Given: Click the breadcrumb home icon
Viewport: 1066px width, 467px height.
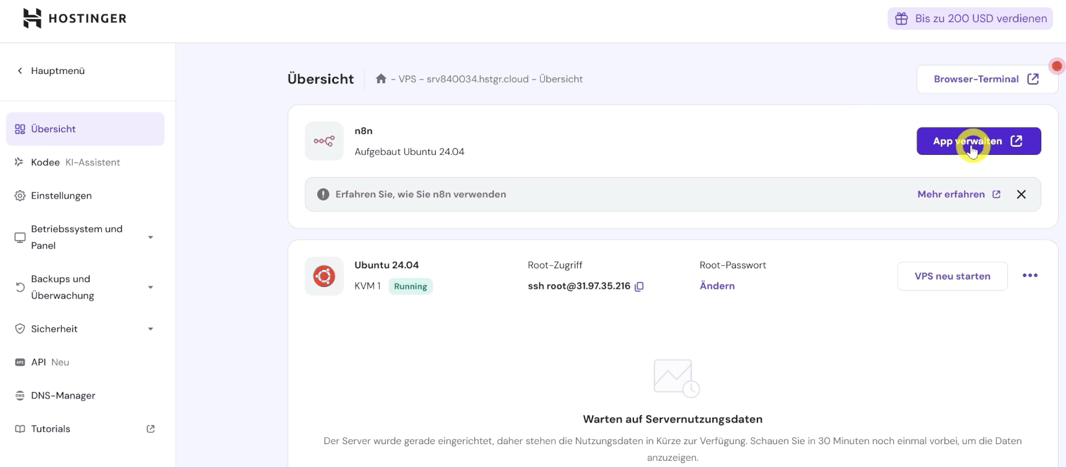Looking at the screenshot, I should tap(381, 78).
